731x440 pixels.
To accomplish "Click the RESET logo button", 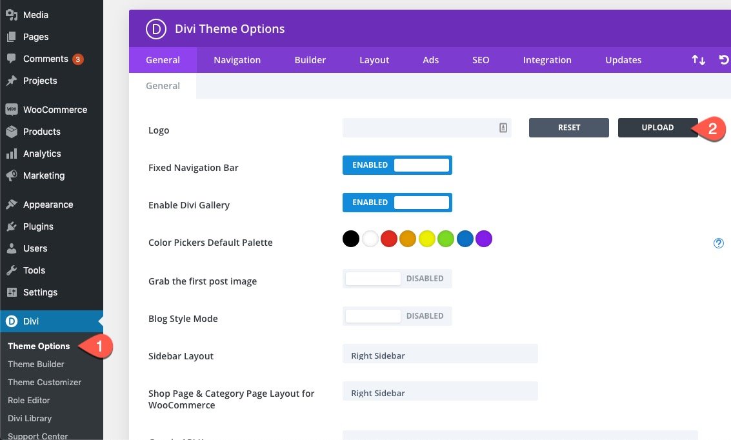I will 569,128.
